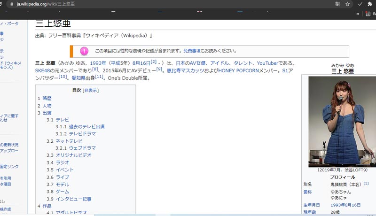The width and height of the screenshot is (376, 216).
Task: Open the アイドル link
Action: point(219,63)
